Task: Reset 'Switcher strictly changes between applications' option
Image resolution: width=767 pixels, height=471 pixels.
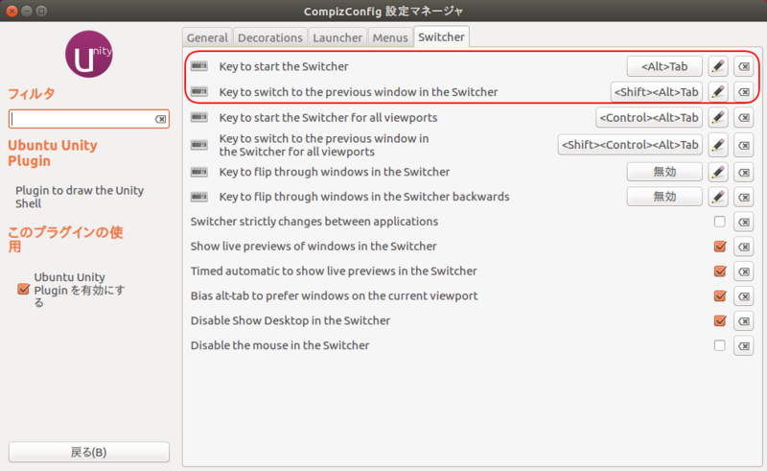Action: coord(744,222)
